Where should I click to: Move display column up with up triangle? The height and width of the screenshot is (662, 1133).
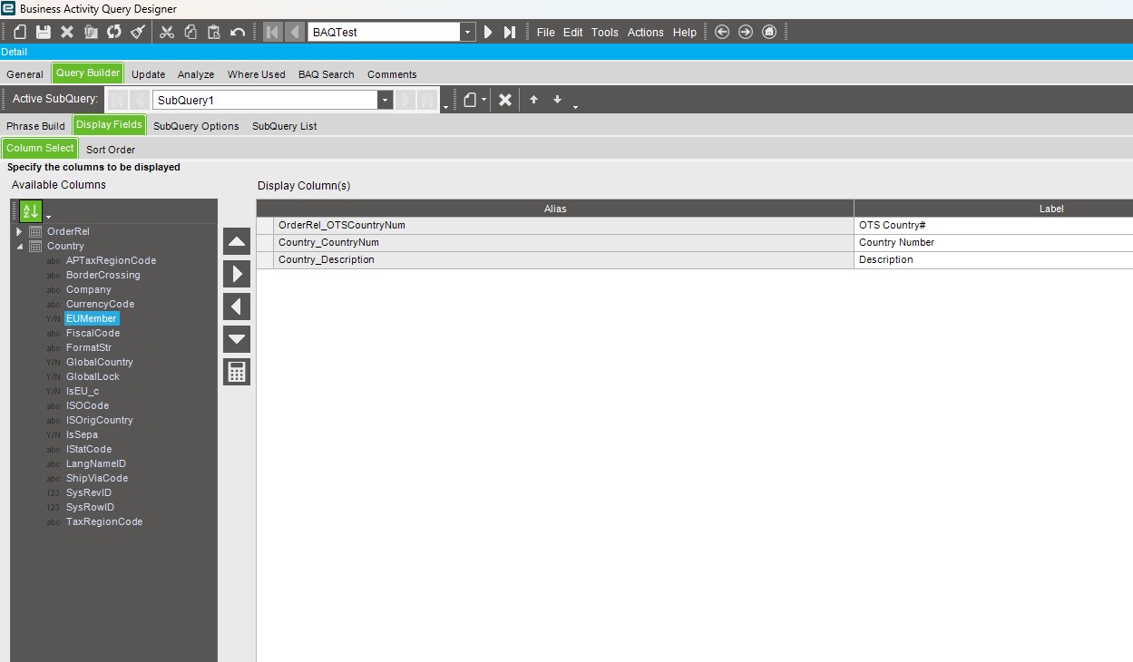(x=237, y=241)
